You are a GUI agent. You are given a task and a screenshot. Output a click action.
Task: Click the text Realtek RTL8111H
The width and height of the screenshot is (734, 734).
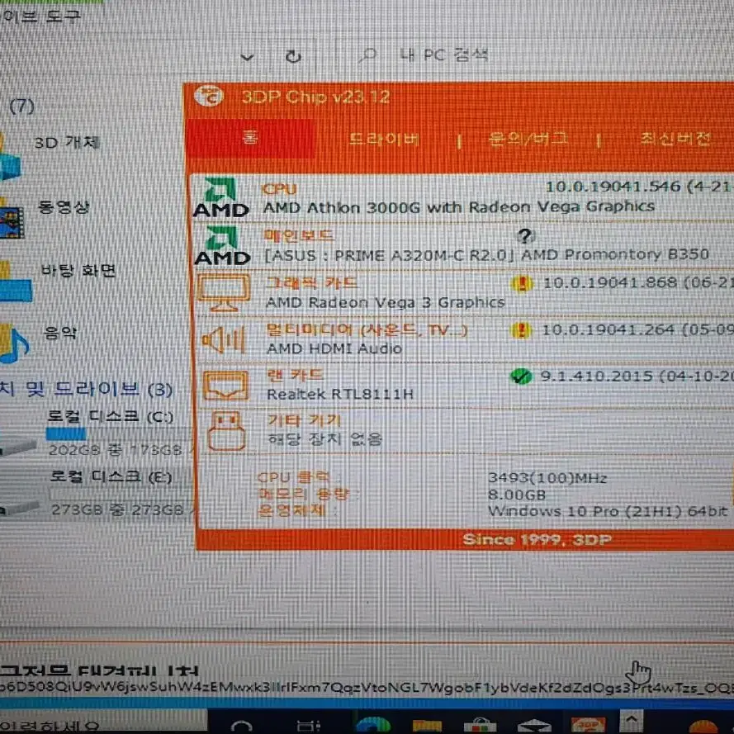pos(340,394)
